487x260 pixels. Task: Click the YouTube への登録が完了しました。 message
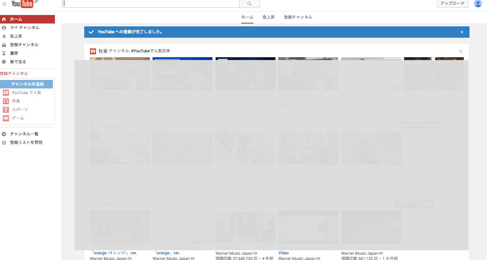130,32
